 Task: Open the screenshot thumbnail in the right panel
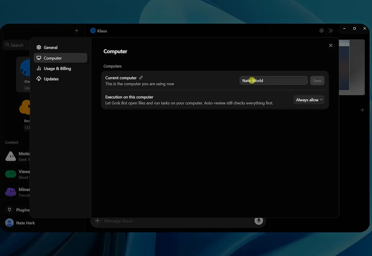point(352,67)
